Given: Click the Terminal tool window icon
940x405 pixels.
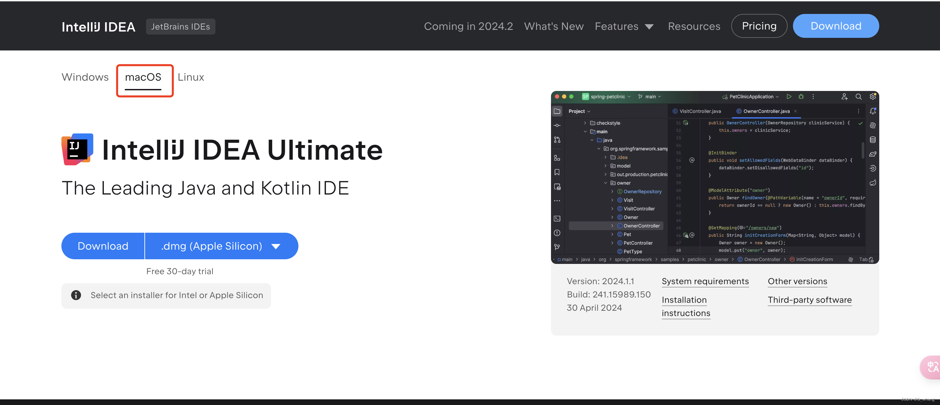Looking at the screenshot, I should (557, 218).
